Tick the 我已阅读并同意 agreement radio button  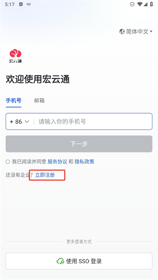pyautogui.click(x=8, y=162)
